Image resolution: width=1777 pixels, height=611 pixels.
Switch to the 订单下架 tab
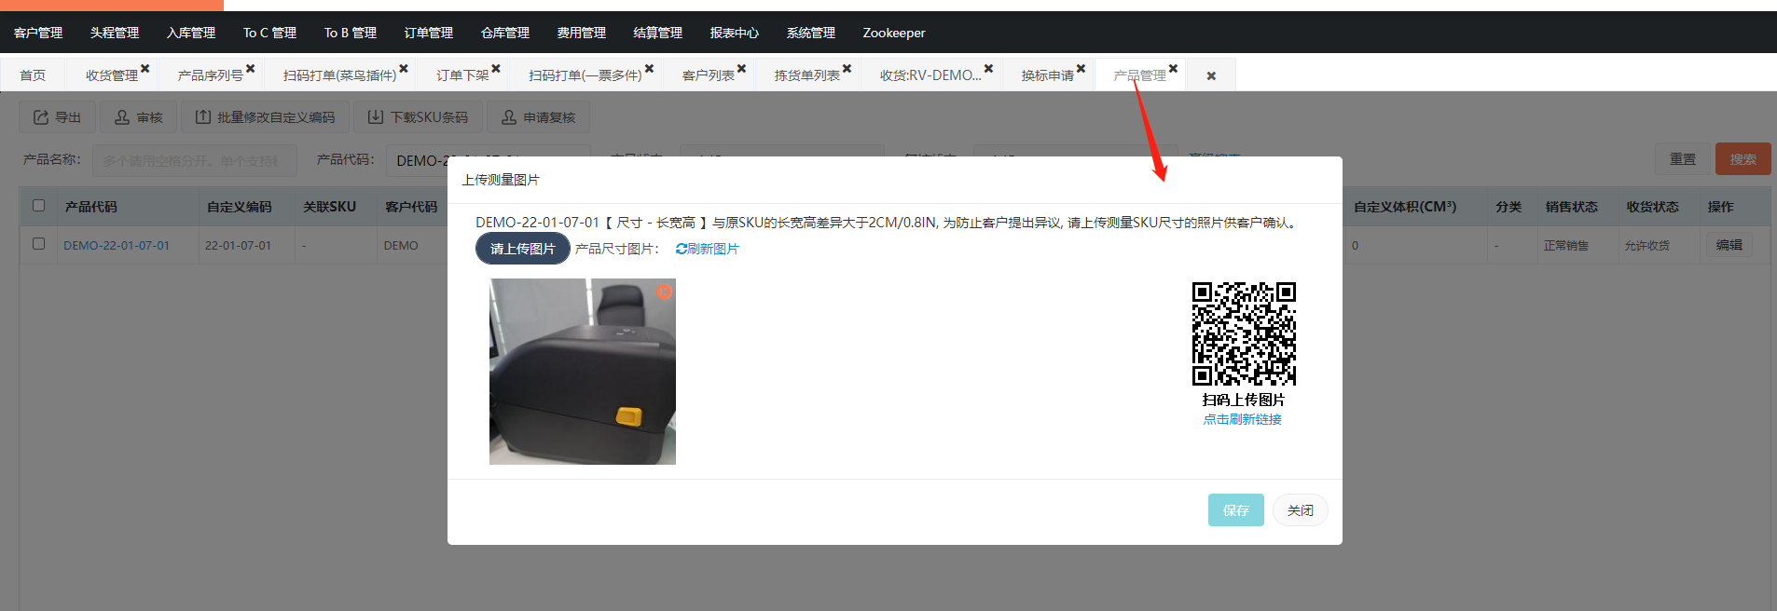[x=462, y=75]
